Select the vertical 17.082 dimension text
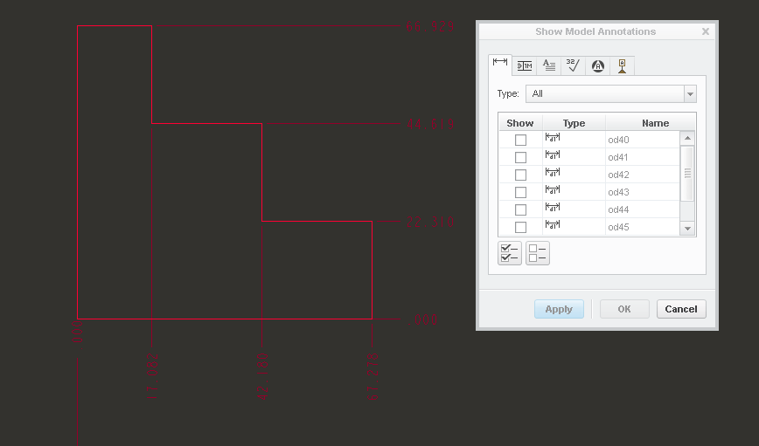 point(152,376)
